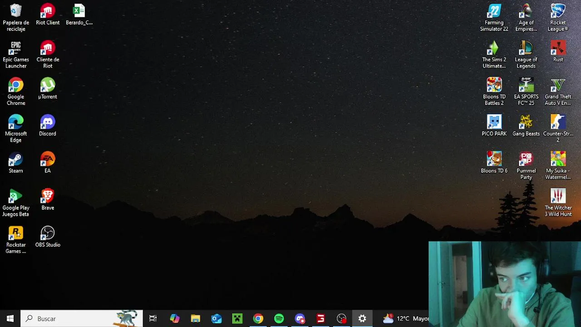Select the Grand Theft Auto V shortcut
The height and width of the screenshot is (327, 581).
558,92
